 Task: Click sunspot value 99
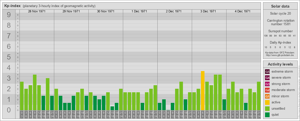(x=271, y=36)
